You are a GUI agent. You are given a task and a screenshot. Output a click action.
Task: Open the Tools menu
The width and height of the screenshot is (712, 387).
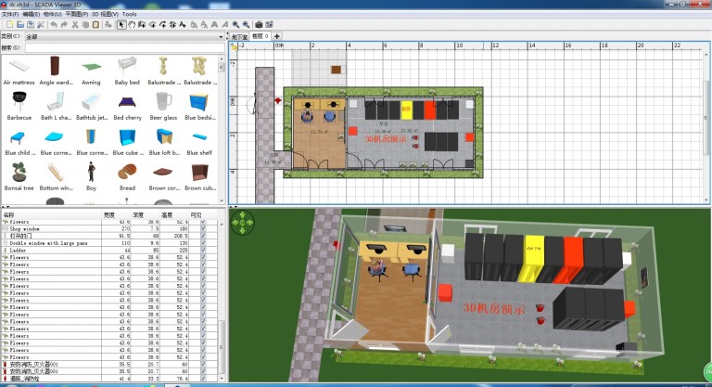pos(130,14)
